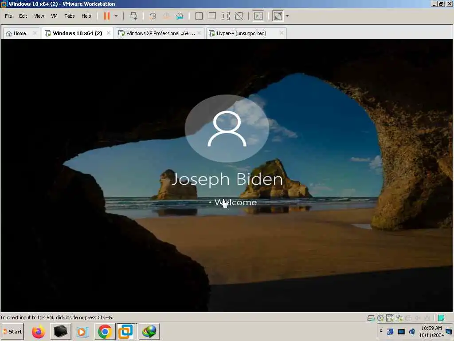Click the black monitor tray icon
Viewport: 454px width, 341px height.
pyautogui.click(x=401, y=331)
